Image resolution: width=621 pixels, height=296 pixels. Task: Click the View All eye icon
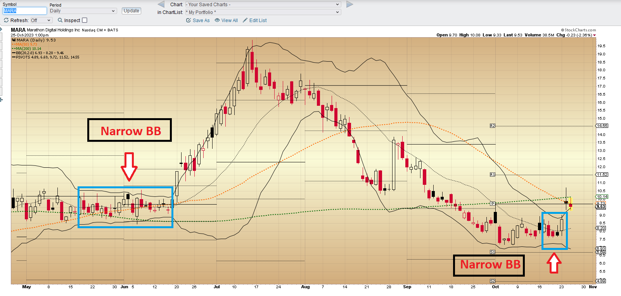(217, 21)
